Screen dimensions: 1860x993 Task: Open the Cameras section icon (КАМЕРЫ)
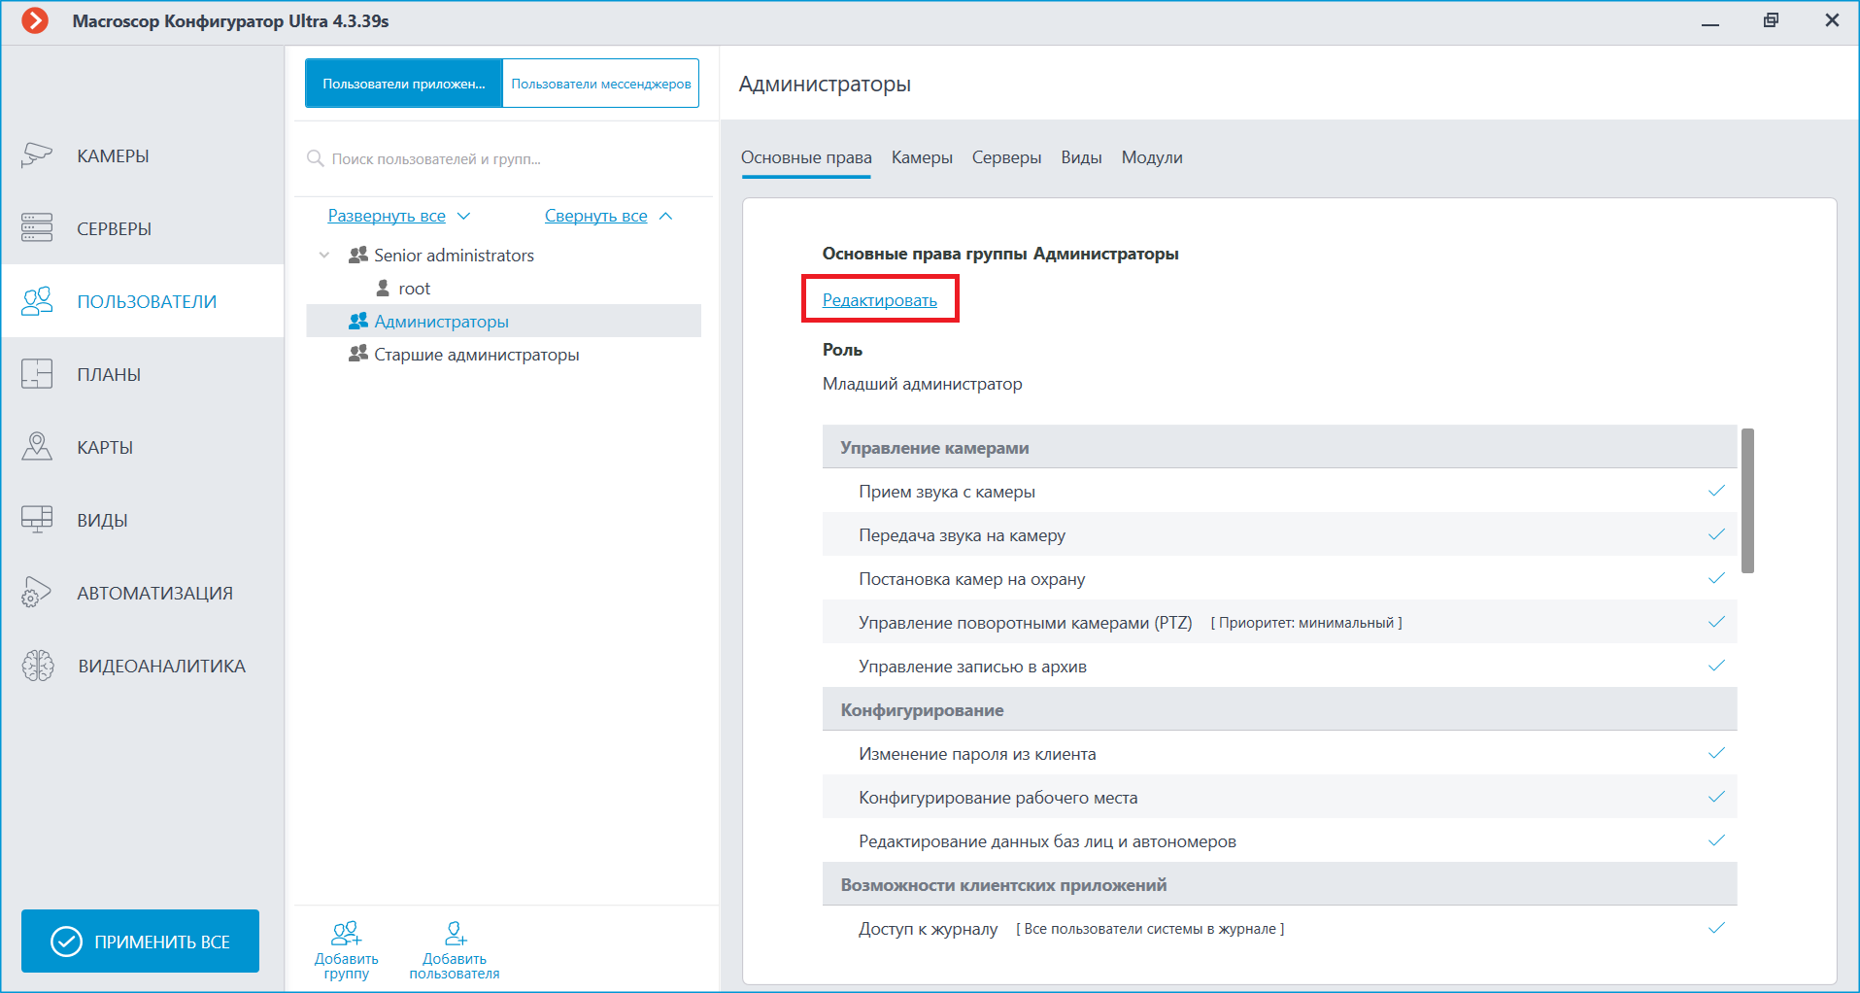click(x=37, y=155)
